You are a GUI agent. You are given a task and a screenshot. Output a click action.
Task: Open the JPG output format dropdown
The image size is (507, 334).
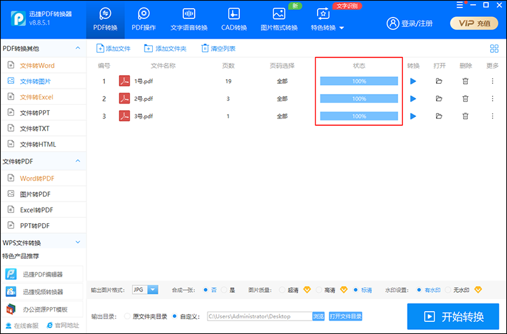152,290
